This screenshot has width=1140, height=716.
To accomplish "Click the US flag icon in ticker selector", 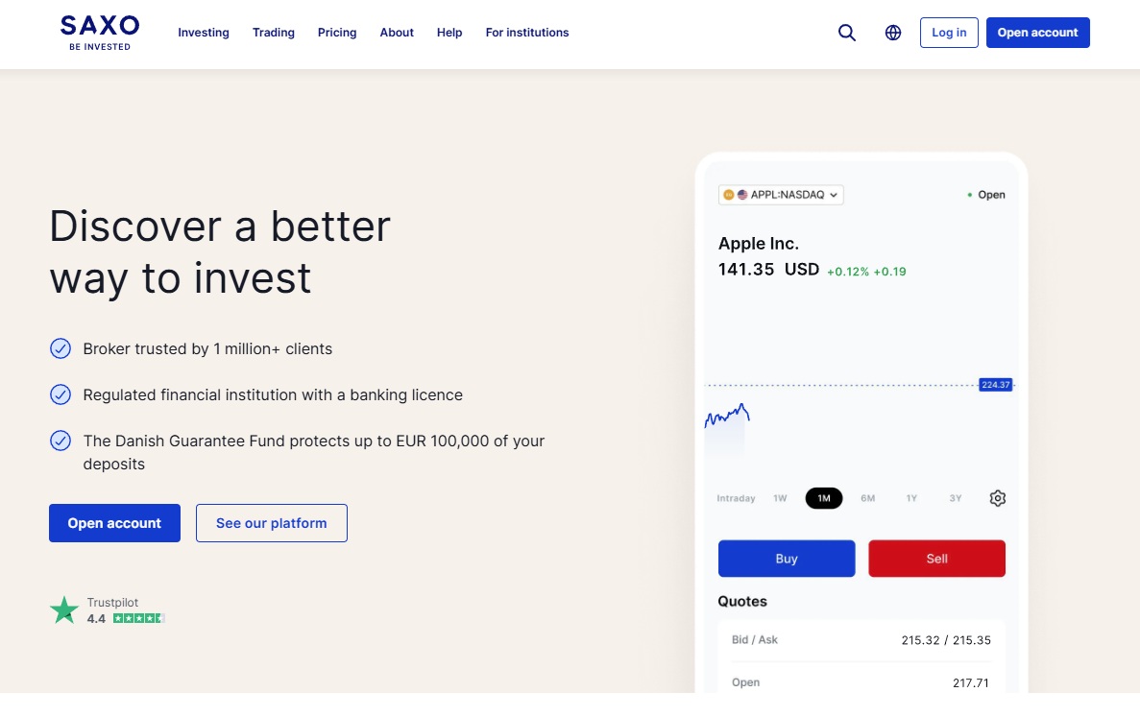I will point(742,195).
